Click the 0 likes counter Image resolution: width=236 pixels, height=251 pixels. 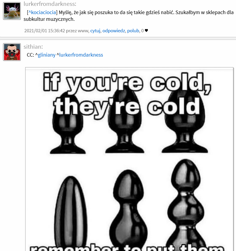coord(142,30)
